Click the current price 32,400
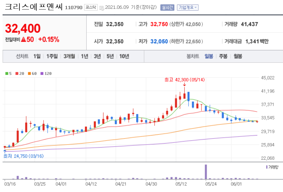This screenshot has width=283, height=192. 23,29
